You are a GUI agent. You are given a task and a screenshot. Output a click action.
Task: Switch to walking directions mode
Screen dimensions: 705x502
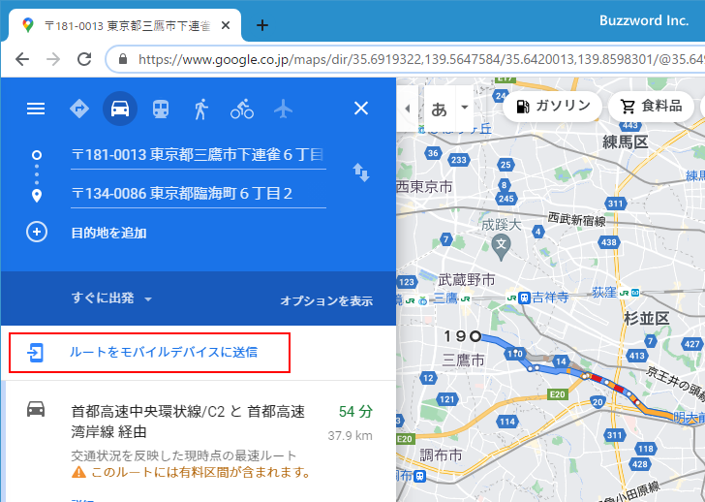201,109
